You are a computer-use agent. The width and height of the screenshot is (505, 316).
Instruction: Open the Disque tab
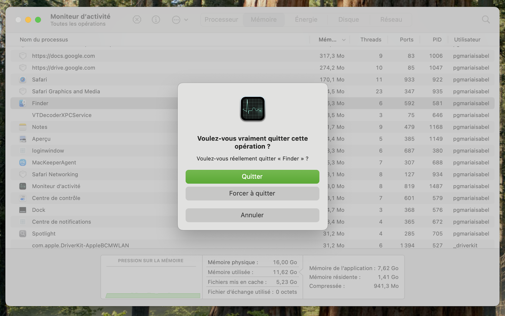coord(348,20)
